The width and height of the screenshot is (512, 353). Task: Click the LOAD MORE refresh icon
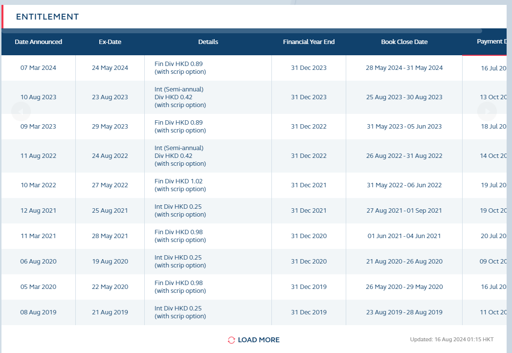click(231, 340)
